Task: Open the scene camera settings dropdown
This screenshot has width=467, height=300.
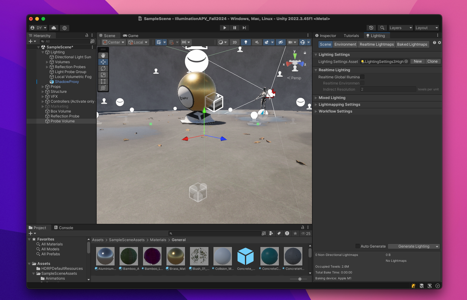Action: pyautogui.click(x=292, y=42)
